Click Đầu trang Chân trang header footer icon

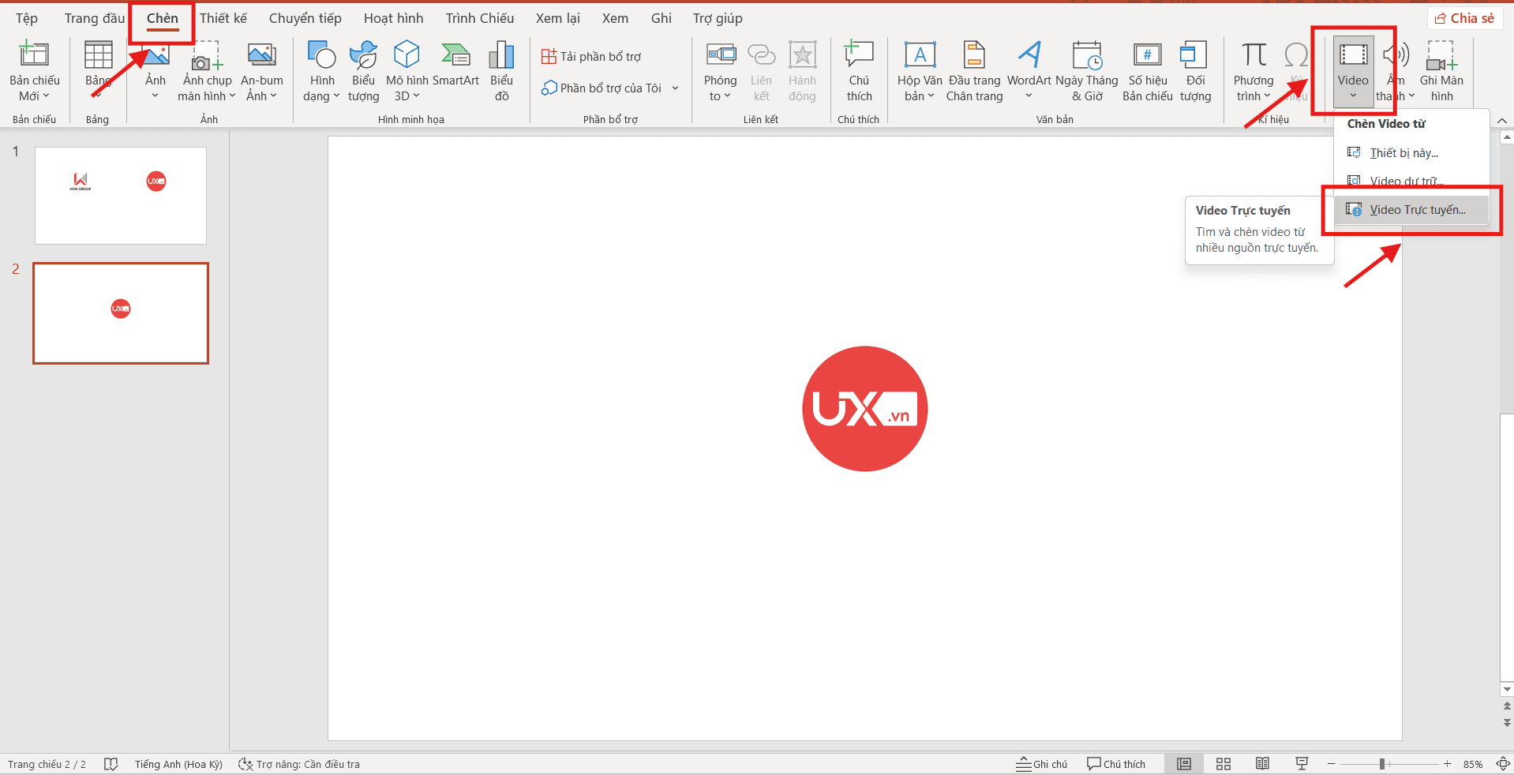point(974,57)
